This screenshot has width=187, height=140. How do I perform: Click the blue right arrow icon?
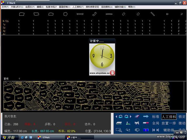pyautogui.click(x=146, y=117)
